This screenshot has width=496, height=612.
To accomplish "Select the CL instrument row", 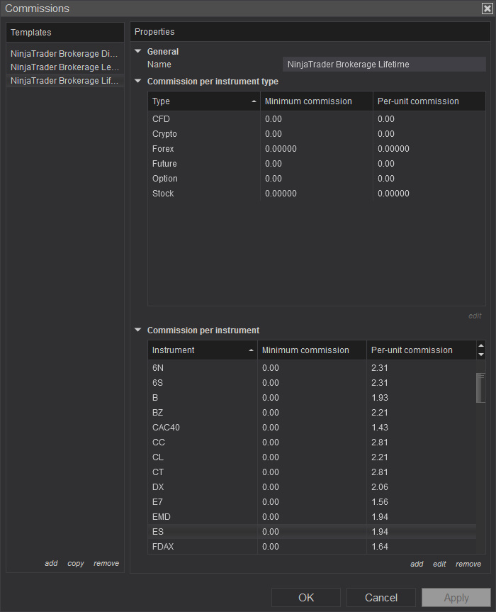I will (x=312, y=457).
